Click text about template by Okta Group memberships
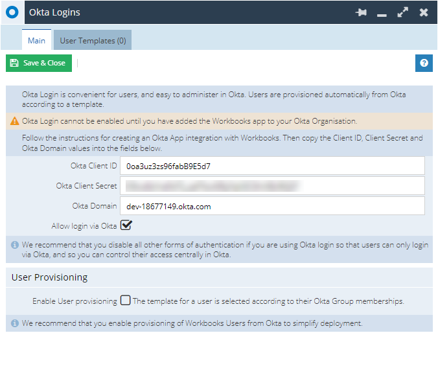Image resolution: width=438 pixels, height=368 pixels. 268,301
